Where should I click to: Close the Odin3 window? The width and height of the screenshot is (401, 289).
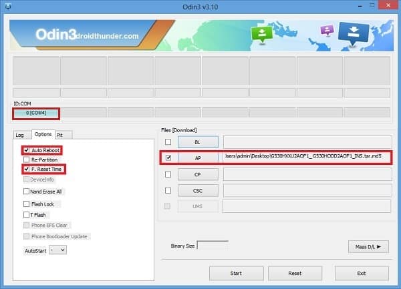pos(388,5)
